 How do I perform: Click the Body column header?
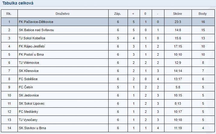click(202, 14)
